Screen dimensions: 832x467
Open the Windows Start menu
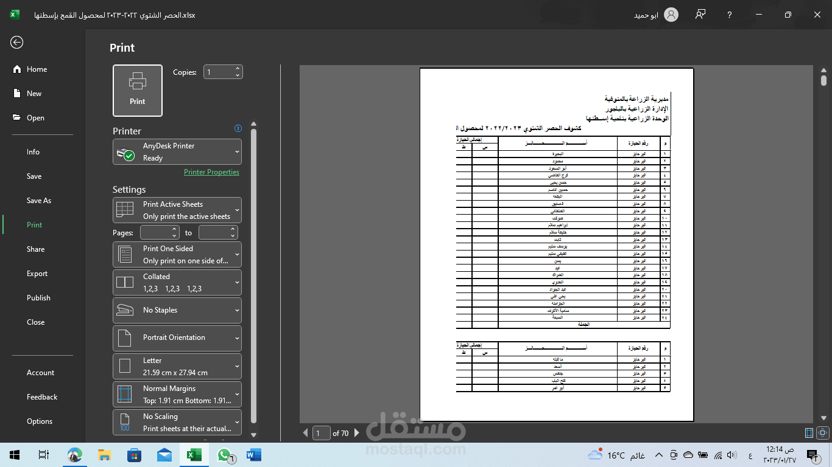(15, 455)
